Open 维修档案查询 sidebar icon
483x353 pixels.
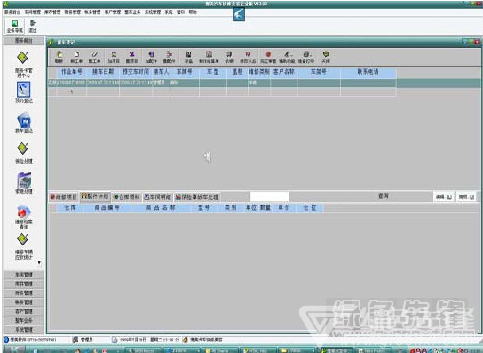[x=24, y=217]
